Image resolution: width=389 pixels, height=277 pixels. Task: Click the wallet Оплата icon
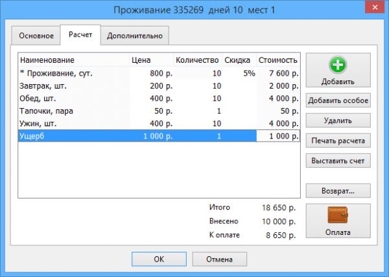pos(338,215)
